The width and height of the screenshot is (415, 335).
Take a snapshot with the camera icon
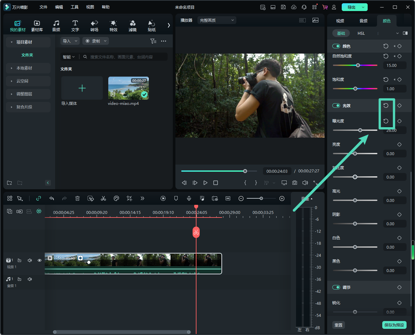[294, 183]
